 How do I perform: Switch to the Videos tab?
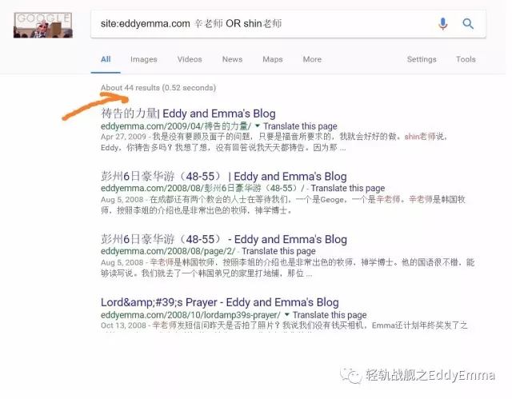[x=190, y=59]
